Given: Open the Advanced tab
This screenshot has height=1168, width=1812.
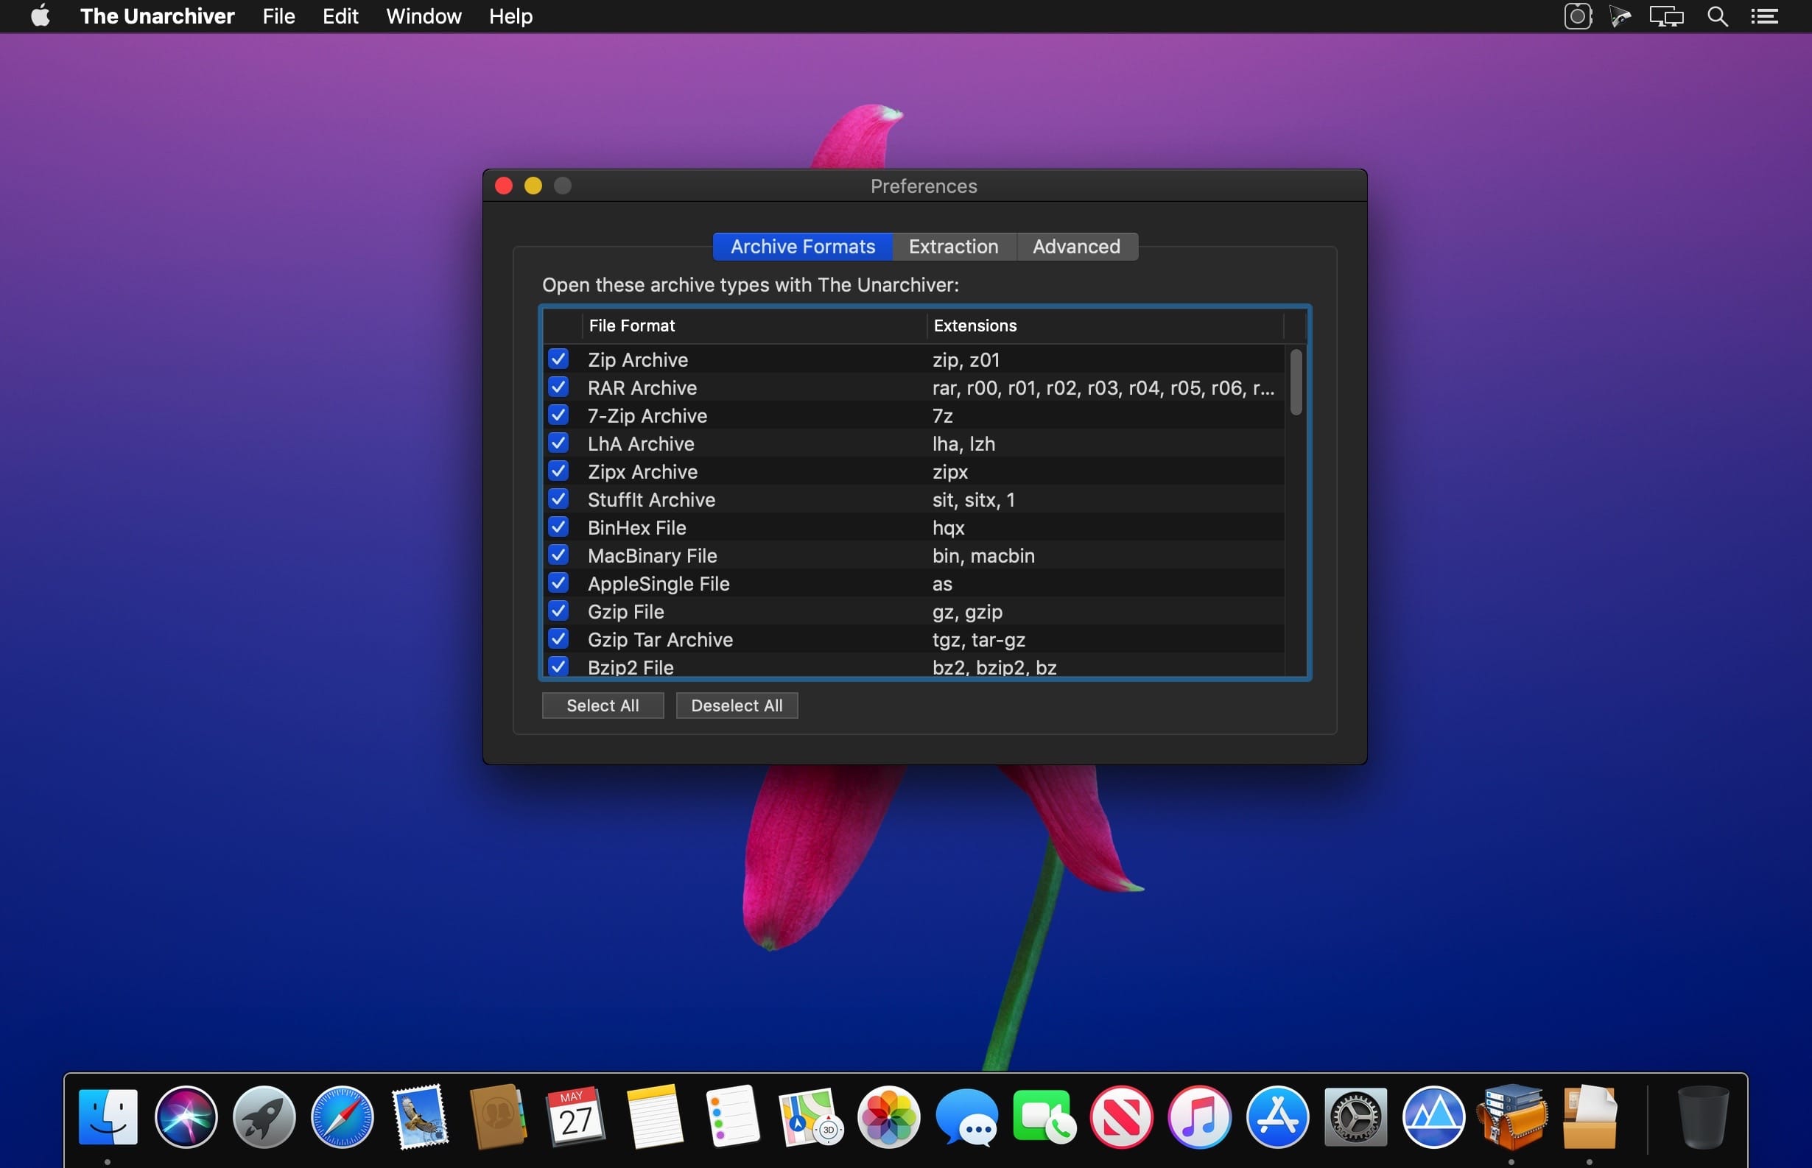Looking at the screenshot, I should [1076, 247].
